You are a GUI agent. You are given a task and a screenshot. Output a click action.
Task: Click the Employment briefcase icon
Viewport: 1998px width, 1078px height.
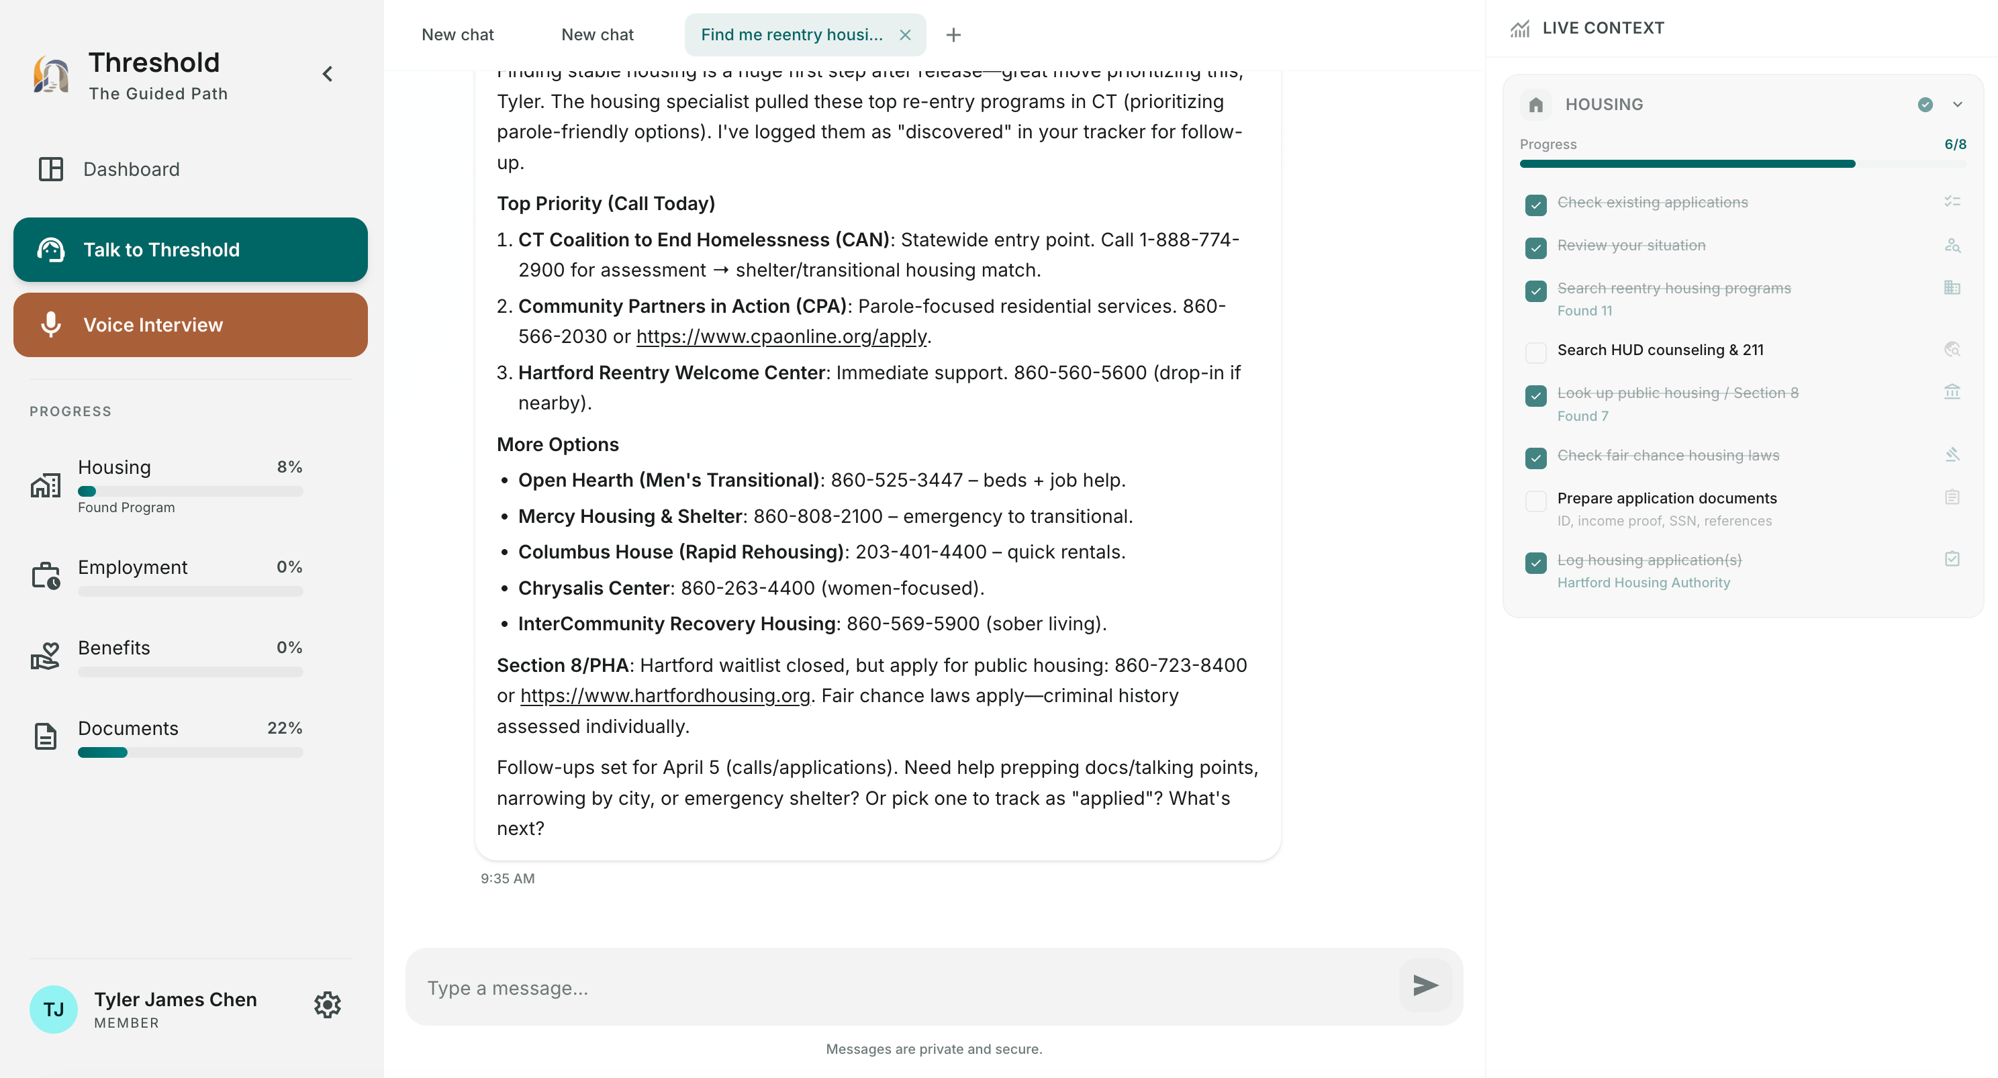click(46, 576)
